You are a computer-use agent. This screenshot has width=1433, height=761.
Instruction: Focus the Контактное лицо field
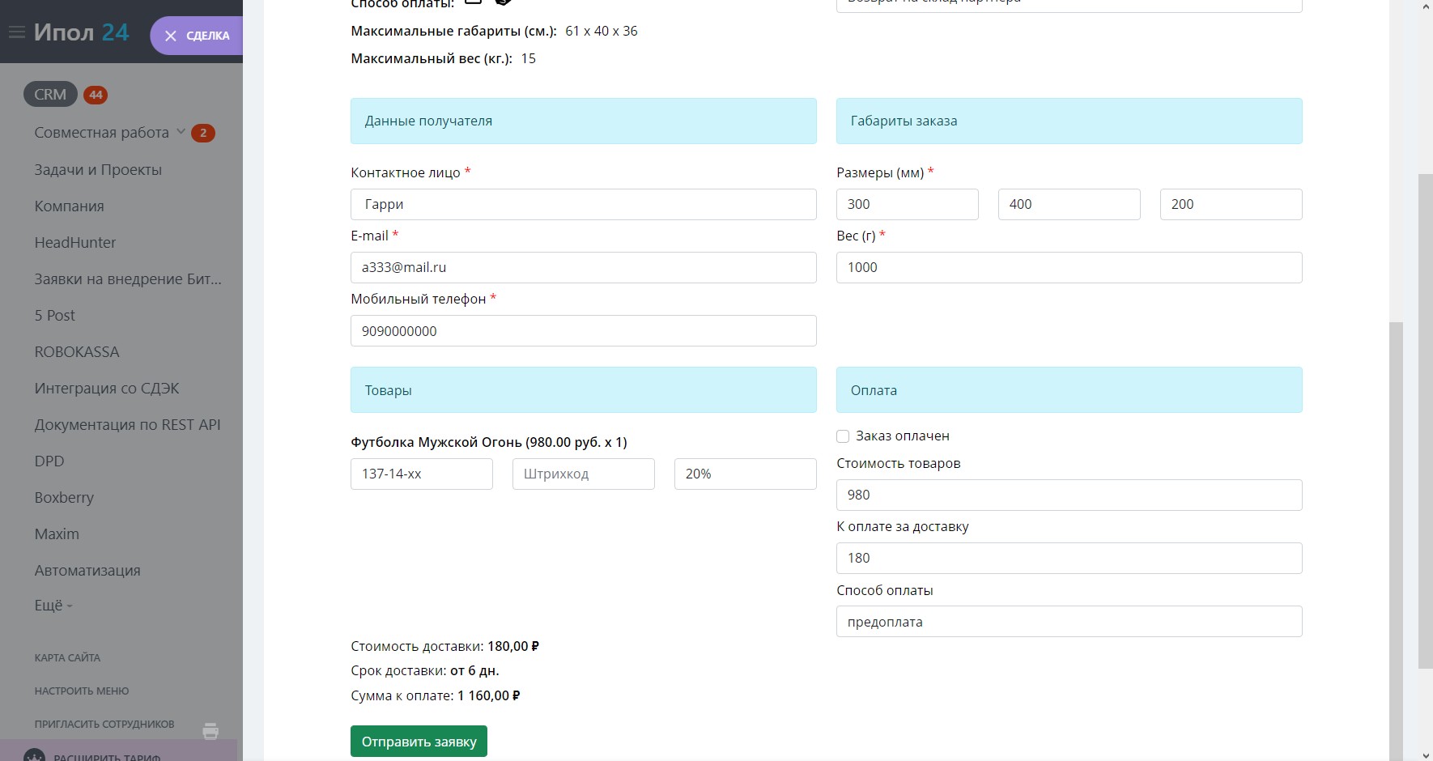click(x=583, y=205)
